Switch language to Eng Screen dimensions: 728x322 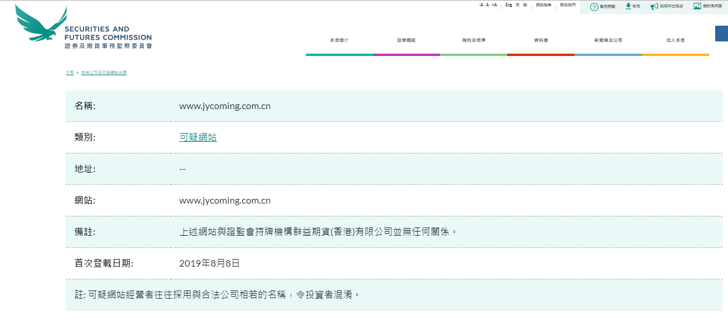[x=508, y=5]
